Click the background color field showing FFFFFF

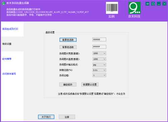point(99,47)
